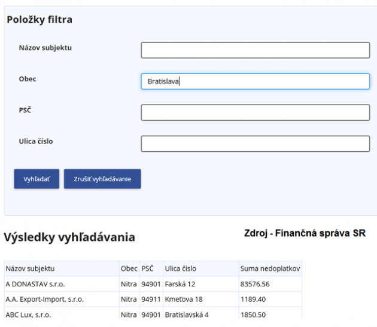Image resolution: width=377 pixels, height=327 pixels.
Task: Click the Zdroj - Finančná správa SR text
Action: pyautogui.click(x=305, y=233)
